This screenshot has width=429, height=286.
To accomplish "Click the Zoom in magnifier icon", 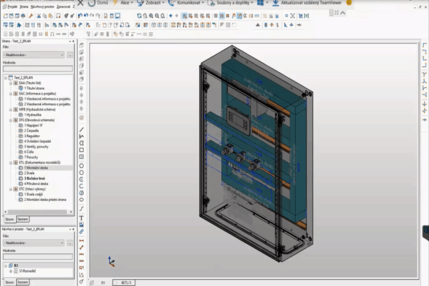I will point(151,16).
